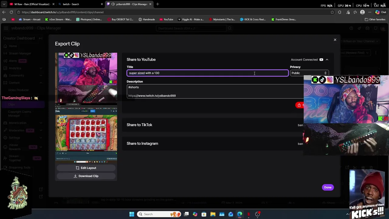389x219 pixels.
Task: Open the Privacy dropdown set to Public
Action: click(x=309, y=73)
